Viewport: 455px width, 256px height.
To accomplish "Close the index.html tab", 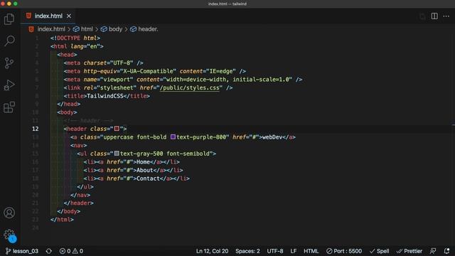I will (69, 16).
